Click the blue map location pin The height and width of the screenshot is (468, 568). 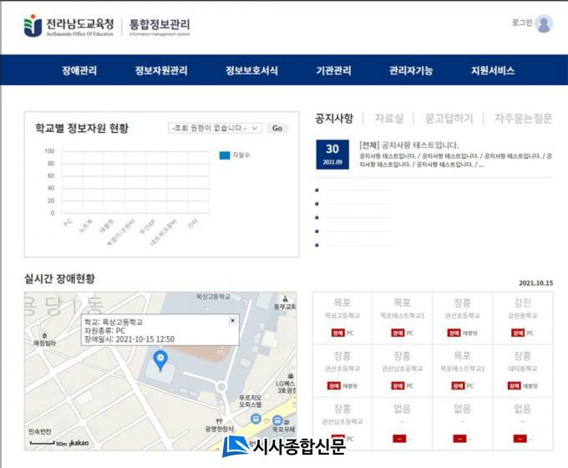pos(162,359)
